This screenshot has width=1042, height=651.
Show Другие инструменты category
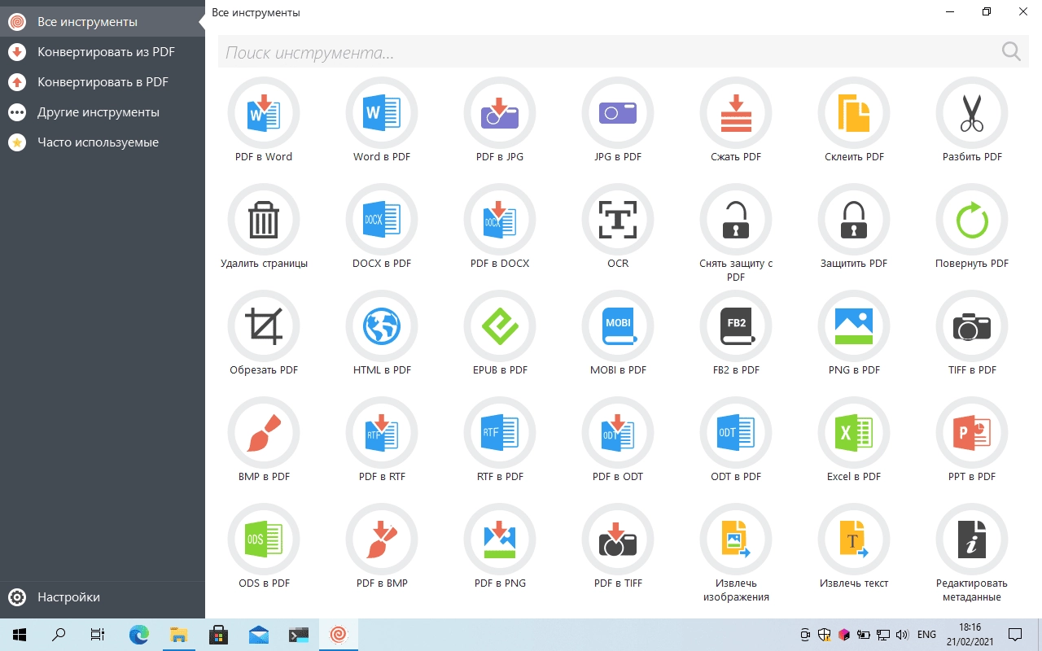[x=103, y=112]
